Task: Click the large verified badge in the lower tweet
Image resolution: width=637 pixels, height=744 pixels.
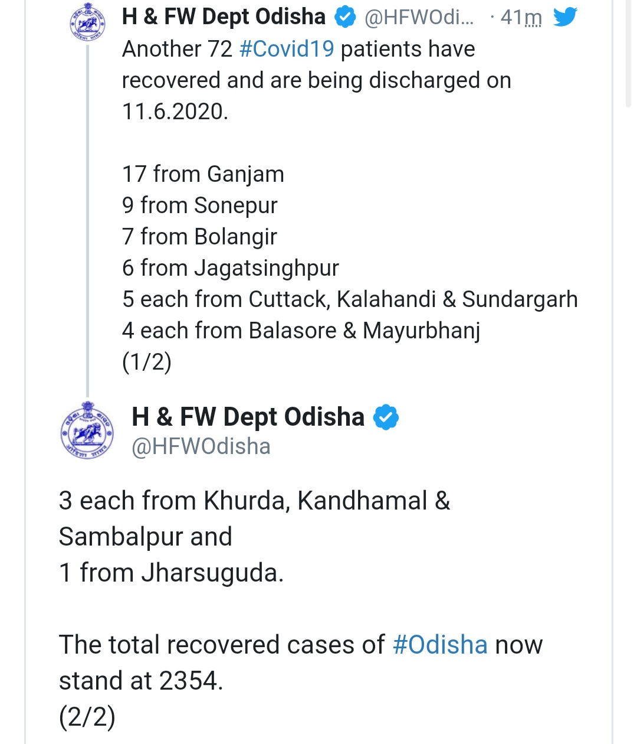Action: click(386, 417)
